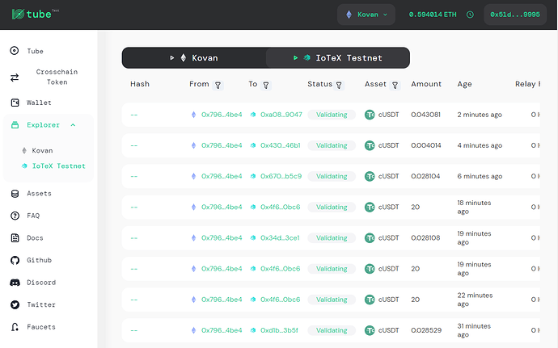Click the Github octocat icon
558x348 pixels.
pyautogui.click(x=15, y=261)
